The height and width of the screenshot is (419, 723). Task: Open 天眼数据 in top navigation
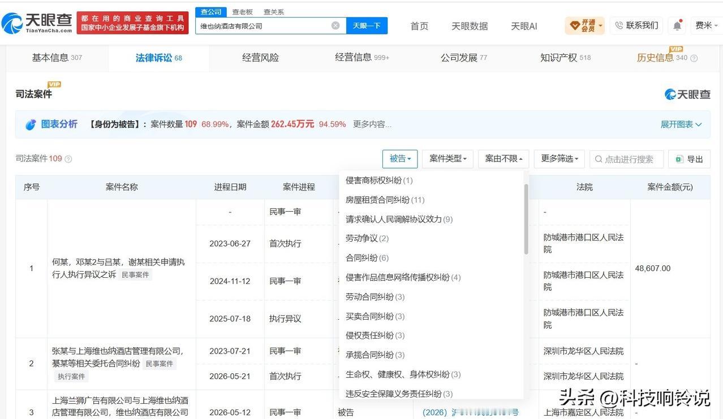pos(470,26)
